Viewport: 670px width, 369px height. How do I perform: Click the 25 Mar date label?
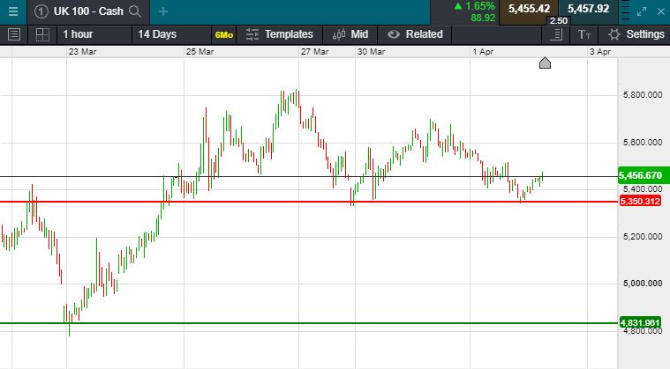pyautogui.click(x=199, y=52)
